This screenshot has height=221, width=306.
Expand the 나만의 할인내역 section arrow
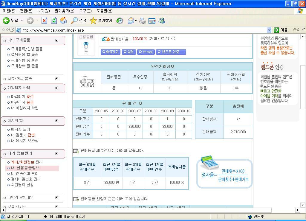(x=56, y=198)
